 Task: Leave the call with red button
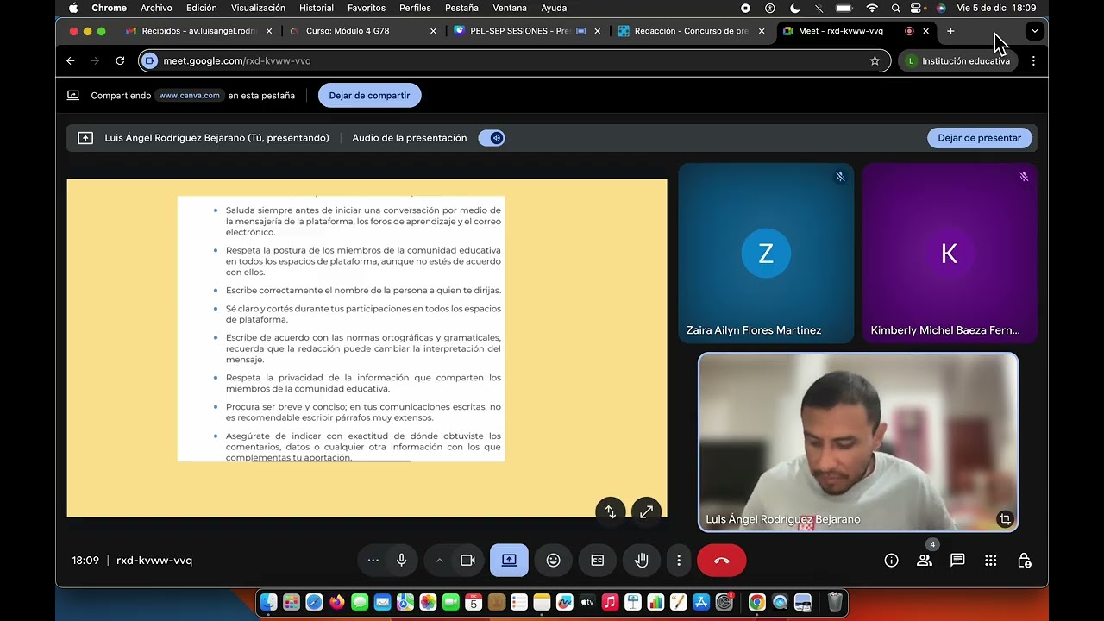pyautogui.click(x=722, y=561)
